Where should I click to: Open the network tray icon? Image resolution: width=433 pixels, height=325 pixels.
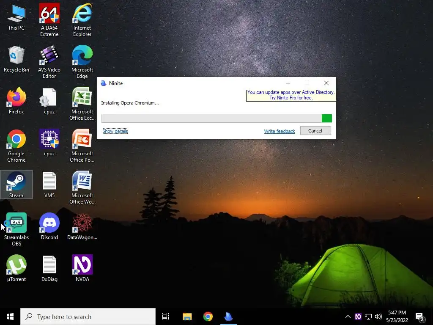click(368, 317)
